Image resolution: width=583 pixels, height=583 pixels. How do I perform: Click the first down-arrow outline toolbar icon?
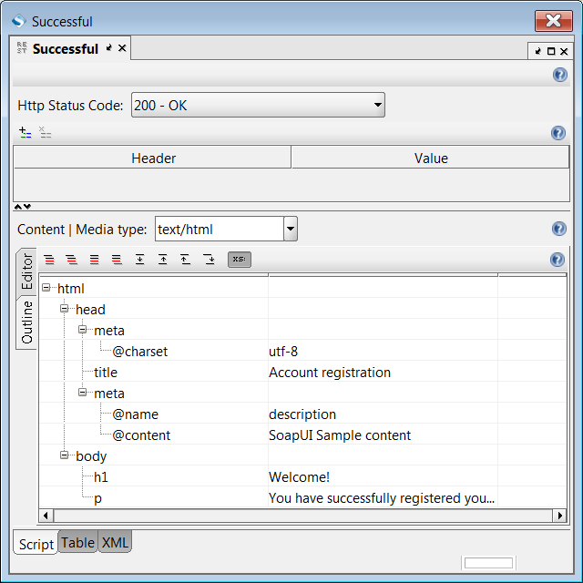click(139, 260)
